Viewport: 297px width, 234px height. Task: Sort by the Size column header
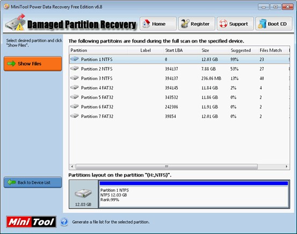[x=214, y=50]
